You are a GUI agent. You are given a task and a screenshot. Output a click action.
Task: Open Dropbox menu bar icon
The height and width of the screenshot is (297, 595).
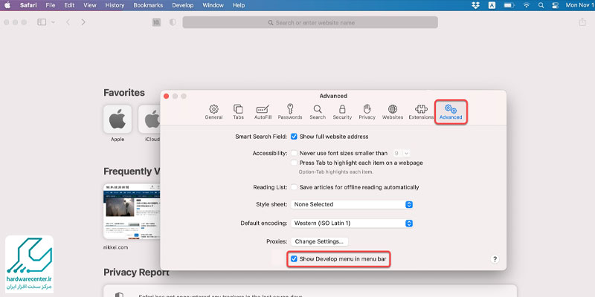pos(475,5)
